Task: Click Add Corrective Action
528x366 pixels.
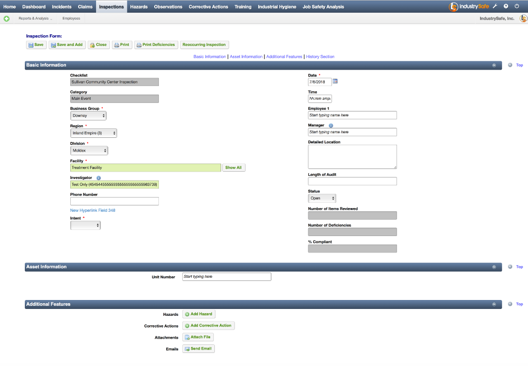Action: click(x=209, y=325)
